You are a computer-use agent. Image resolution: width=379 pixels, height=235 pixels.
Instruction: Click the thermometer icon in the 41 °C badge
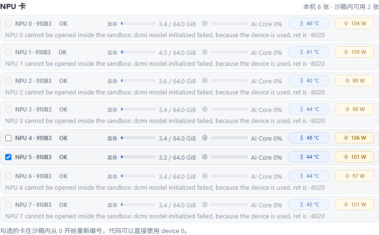tap(301, 52)
